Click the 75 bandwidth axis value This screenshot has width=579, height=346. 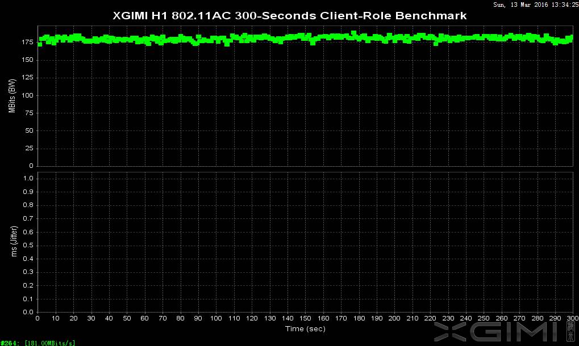pyautogui.click(x=29, y=113)
